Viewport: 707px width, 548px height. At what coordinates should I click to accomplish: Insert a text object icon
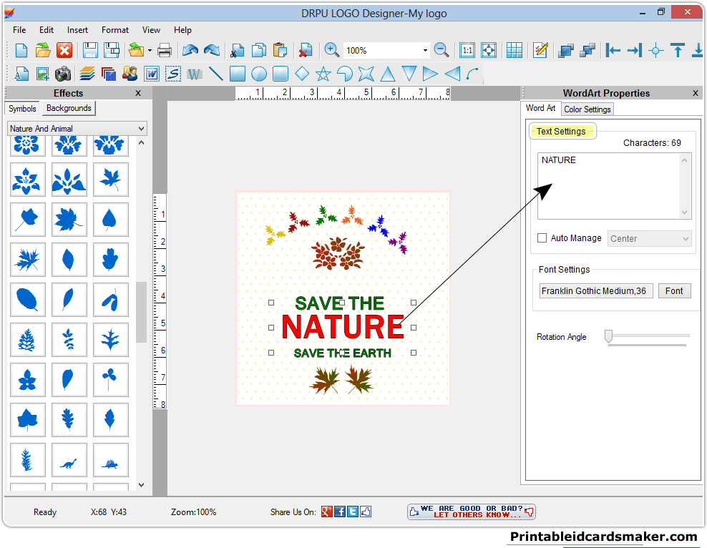tap(21, 74)
